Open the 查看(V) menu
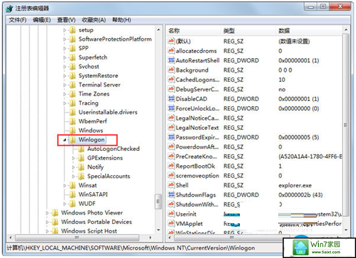Viewport: 356px width, 258px height. (x=66, y=20)
